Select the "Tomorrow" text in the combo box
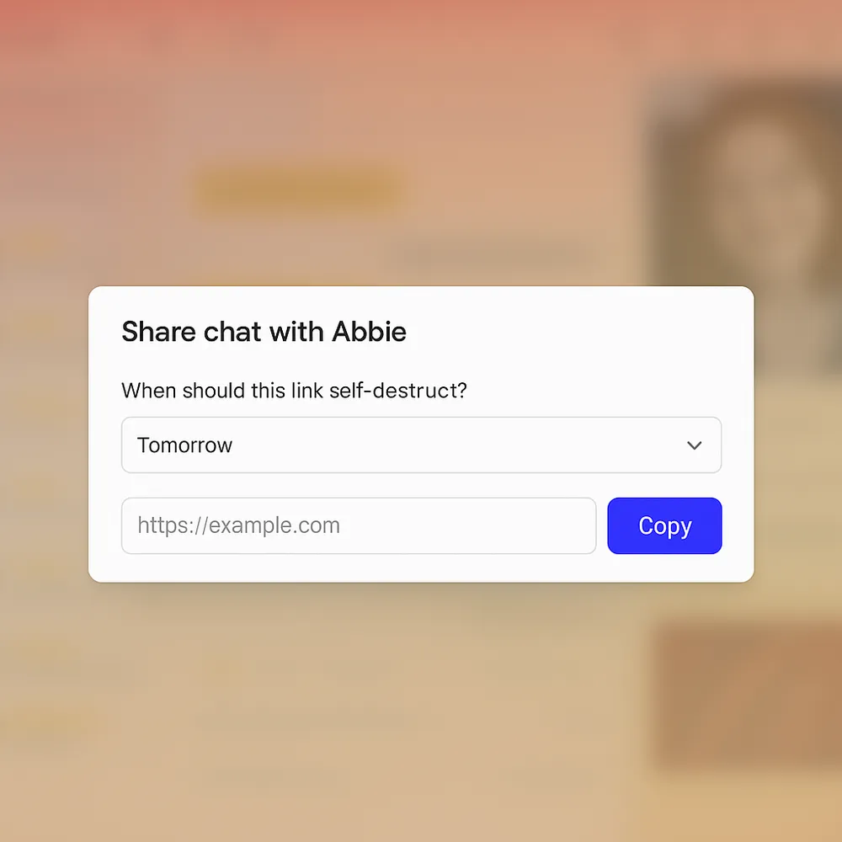Screen dimensions: 842x842 pos(184,445)
